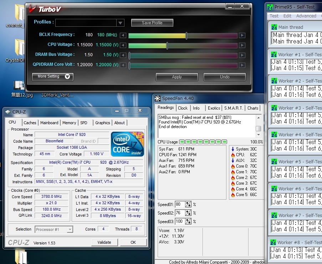Screen dimensions: 322x264
Task: Click BCLK Frequency increase arrow
Action: tap(242, 35)
